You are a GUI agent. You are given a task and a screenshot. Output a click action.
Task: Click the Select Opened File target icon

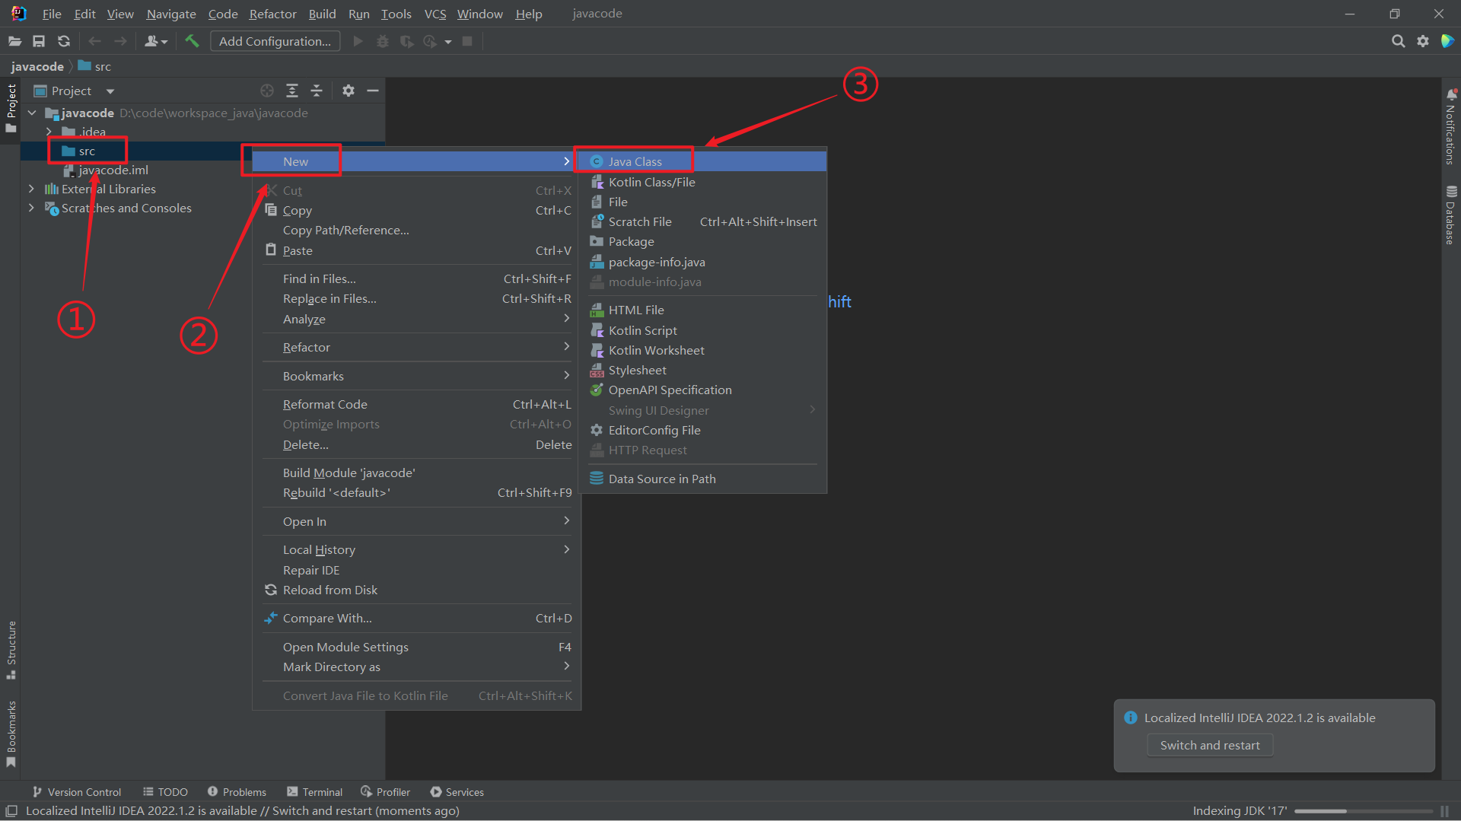tap(267, 91)
